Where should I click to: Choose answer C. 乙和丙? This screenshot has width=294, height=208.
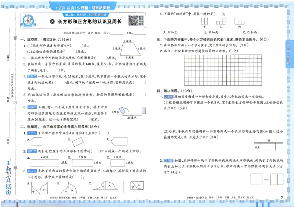pos(250,32)
